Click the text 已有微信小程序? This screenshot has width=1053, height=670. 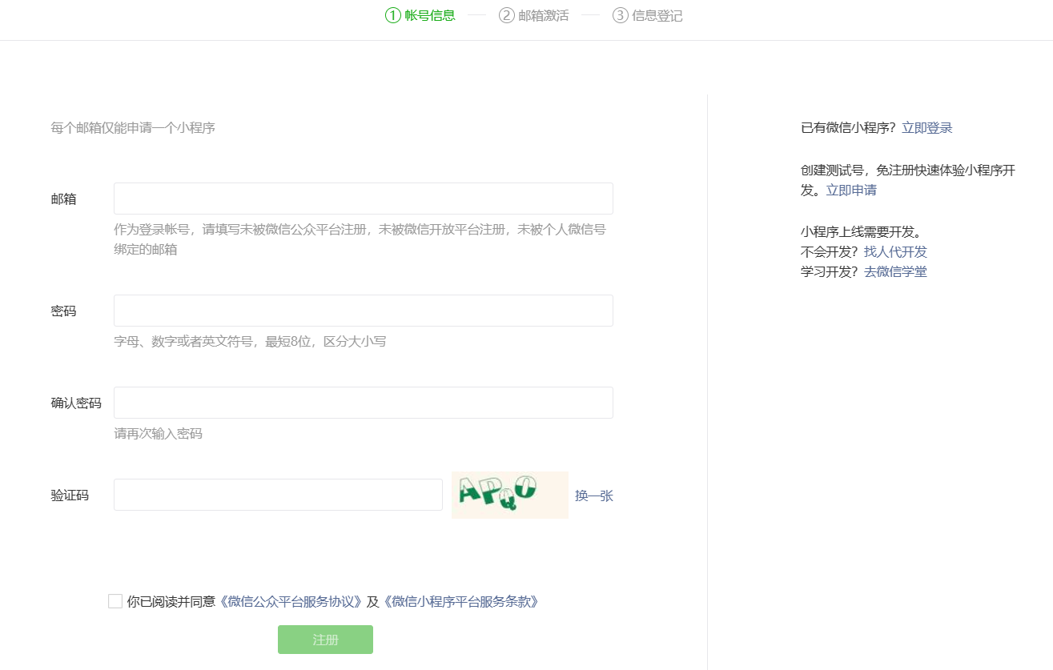click(x=848, y=127)
